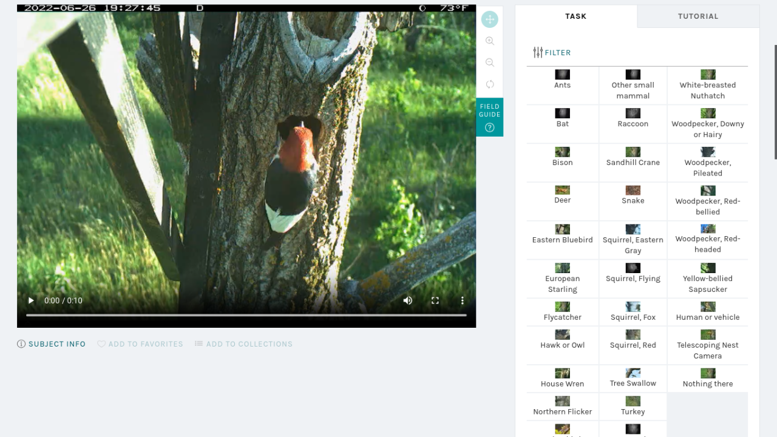Identify as Squirrel, Eastern Gray
This screenshot has width=777, height=437.
point(633,240)
